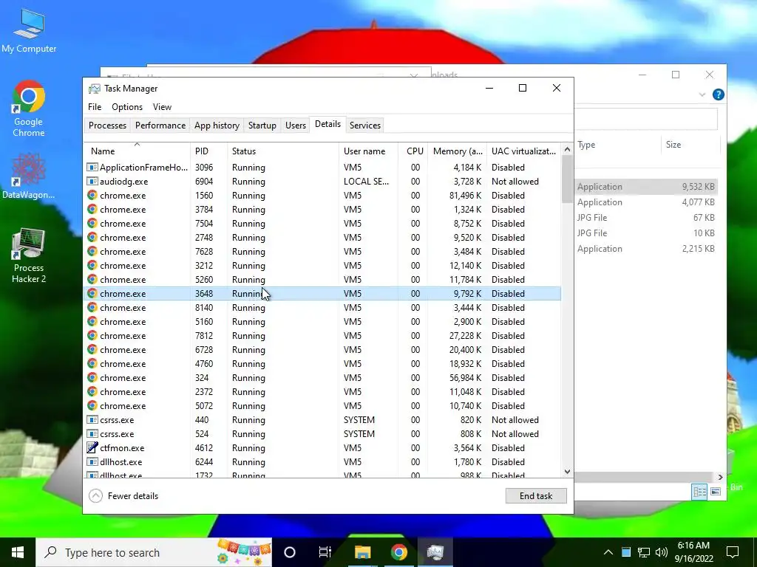Click chrome.exe icon with PID 1560
The image size is (757, 567).
point(92,195)
